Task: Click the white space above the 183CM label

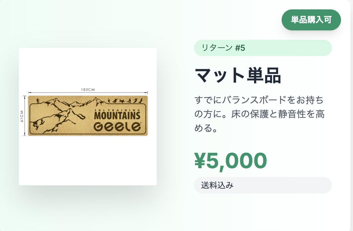Action: 88,68
